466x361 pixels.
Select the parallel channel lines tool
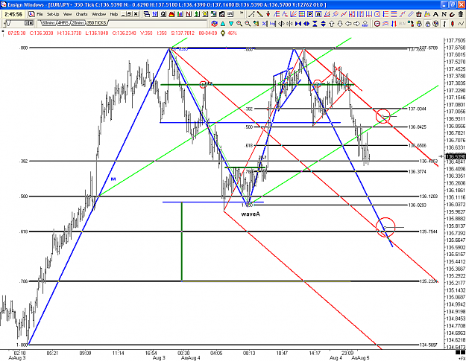coord(410,14)
